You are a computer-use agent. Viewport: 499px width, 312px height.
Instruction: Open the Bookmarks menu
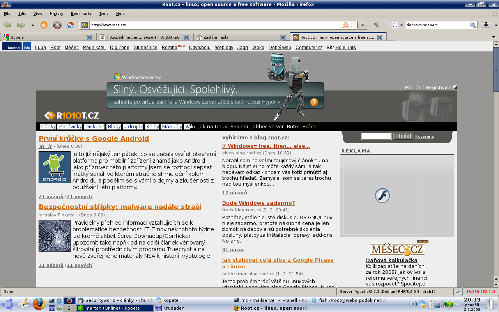[x=81, y=13]
